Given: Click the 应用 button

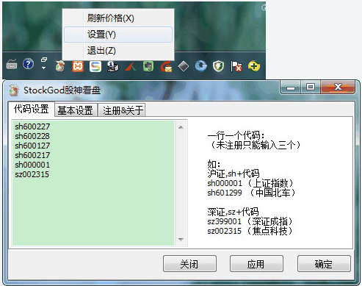Looking at the screenshot, I should tap(256, 264).
